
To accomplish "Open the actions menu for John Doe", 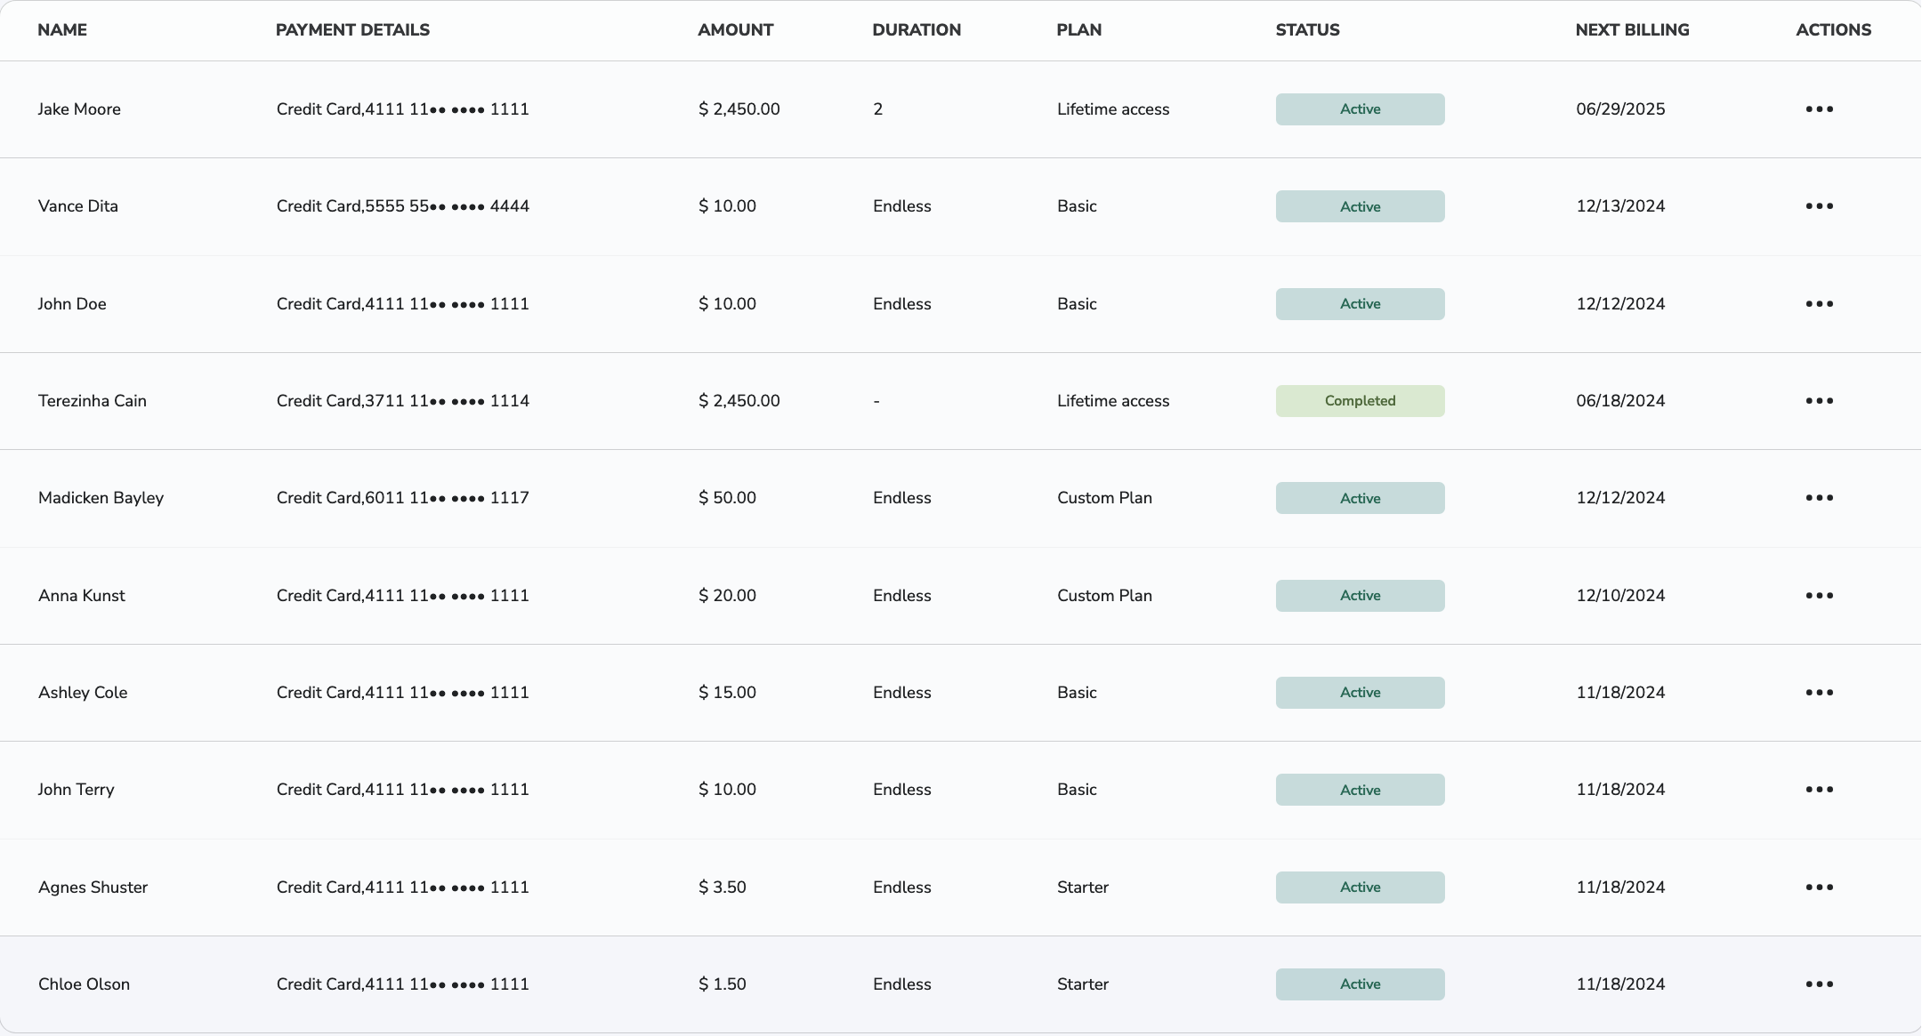I will [1819, 303].
